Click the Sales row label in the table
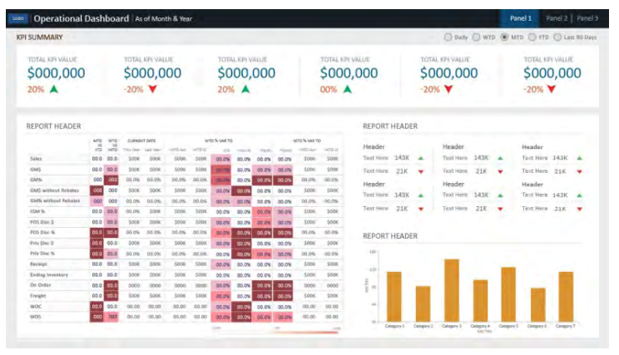The image size is (619, 355). click(38, 158)
